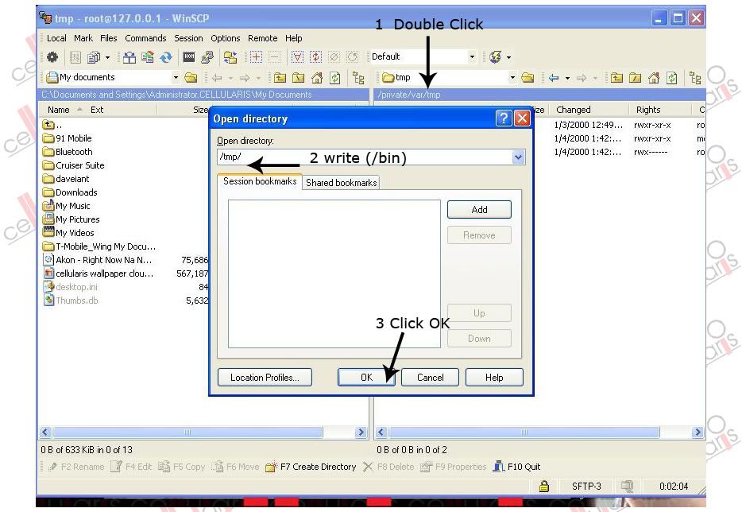Image resolution: width=742 pixels, height=512 pixels.
Task: Go to local parent directory icon
Action: coord(280,78)
